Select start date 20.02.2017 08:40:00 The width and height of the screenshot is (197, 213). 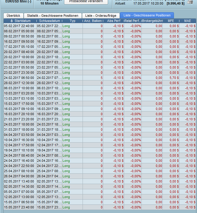pos(19,52)
